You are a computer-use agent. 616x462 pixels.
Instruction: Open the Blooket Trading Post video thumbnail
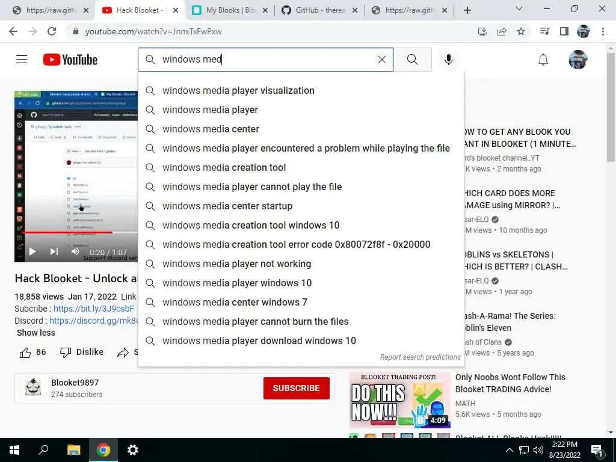(x=399, y=400)
